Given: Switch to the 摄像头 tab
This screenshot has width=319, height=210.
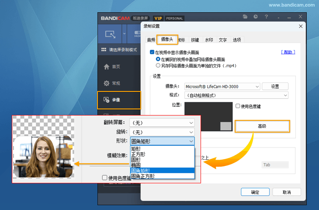Looking at the screenshot, I should [167, 39].
